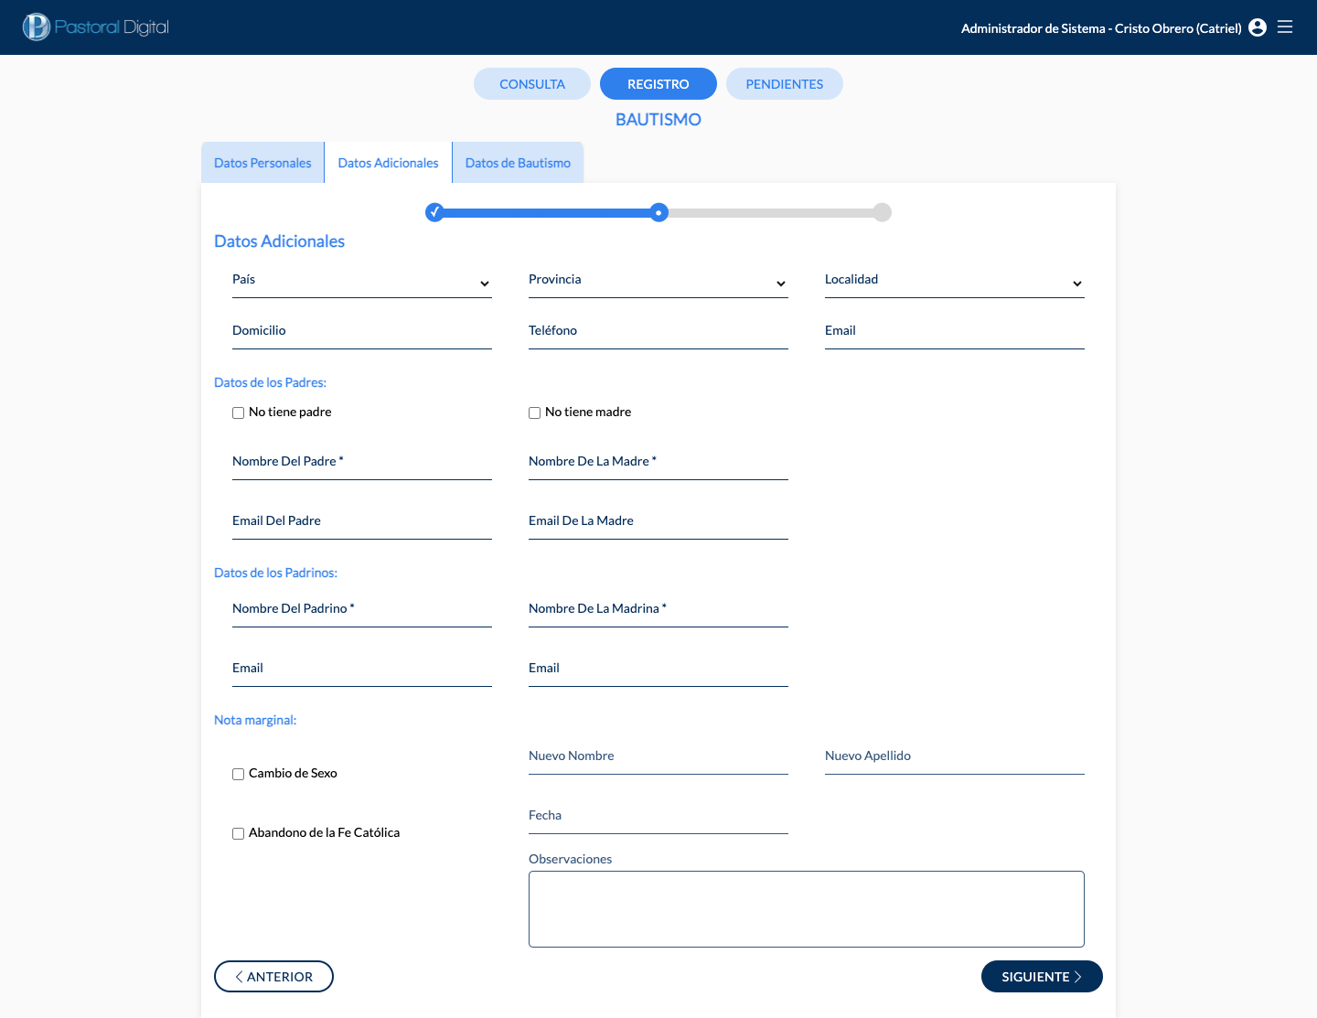The width and height of the screenshot is (1317, 1018).
Task: Select the Datos Adicionales tab
Action: coord(388,163)
